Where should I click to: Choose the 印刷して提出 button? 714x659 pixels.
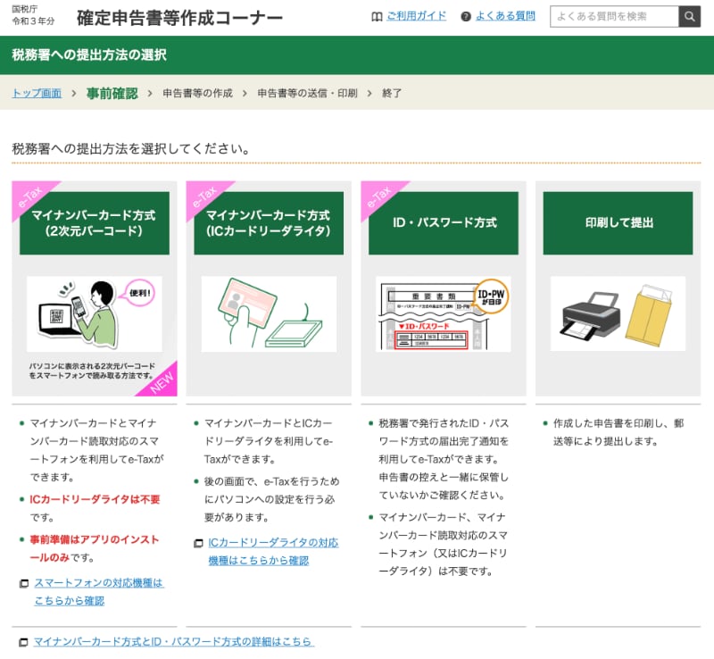(x=618, y=223)
